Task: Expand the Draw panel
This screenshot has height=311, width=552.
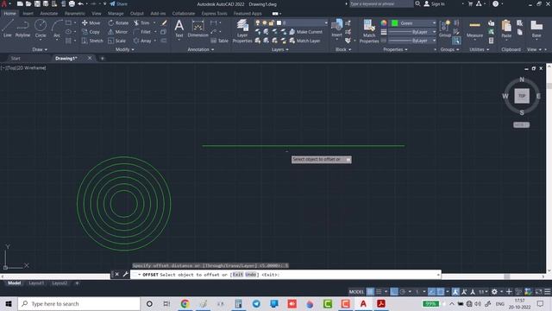Action: tap(40, 50)
